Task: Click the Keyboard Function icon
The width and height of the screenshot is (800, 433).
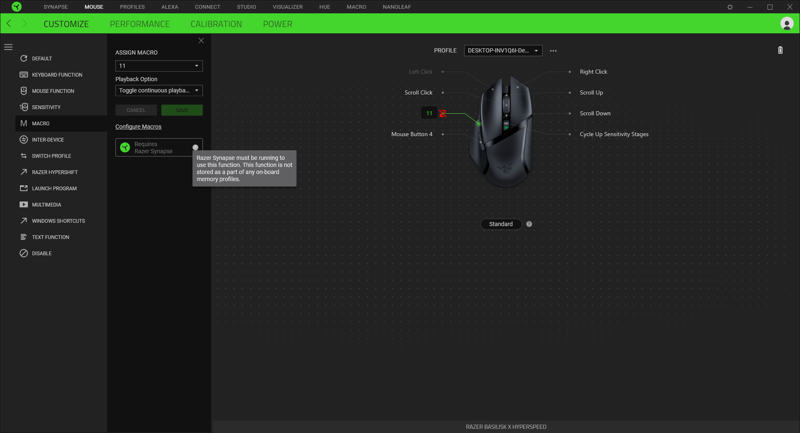Action: pos(24,75)
